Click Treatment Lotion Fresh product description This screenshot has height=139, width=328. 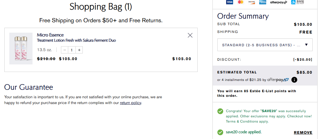coord(76,40)
